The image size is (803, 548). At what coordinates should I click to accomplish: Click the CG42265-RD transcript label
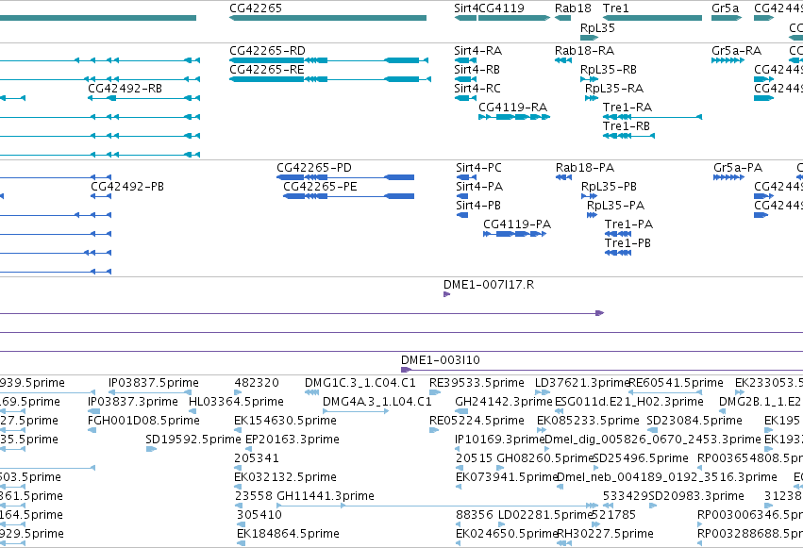pyautogui.click(x=267, y=51)
